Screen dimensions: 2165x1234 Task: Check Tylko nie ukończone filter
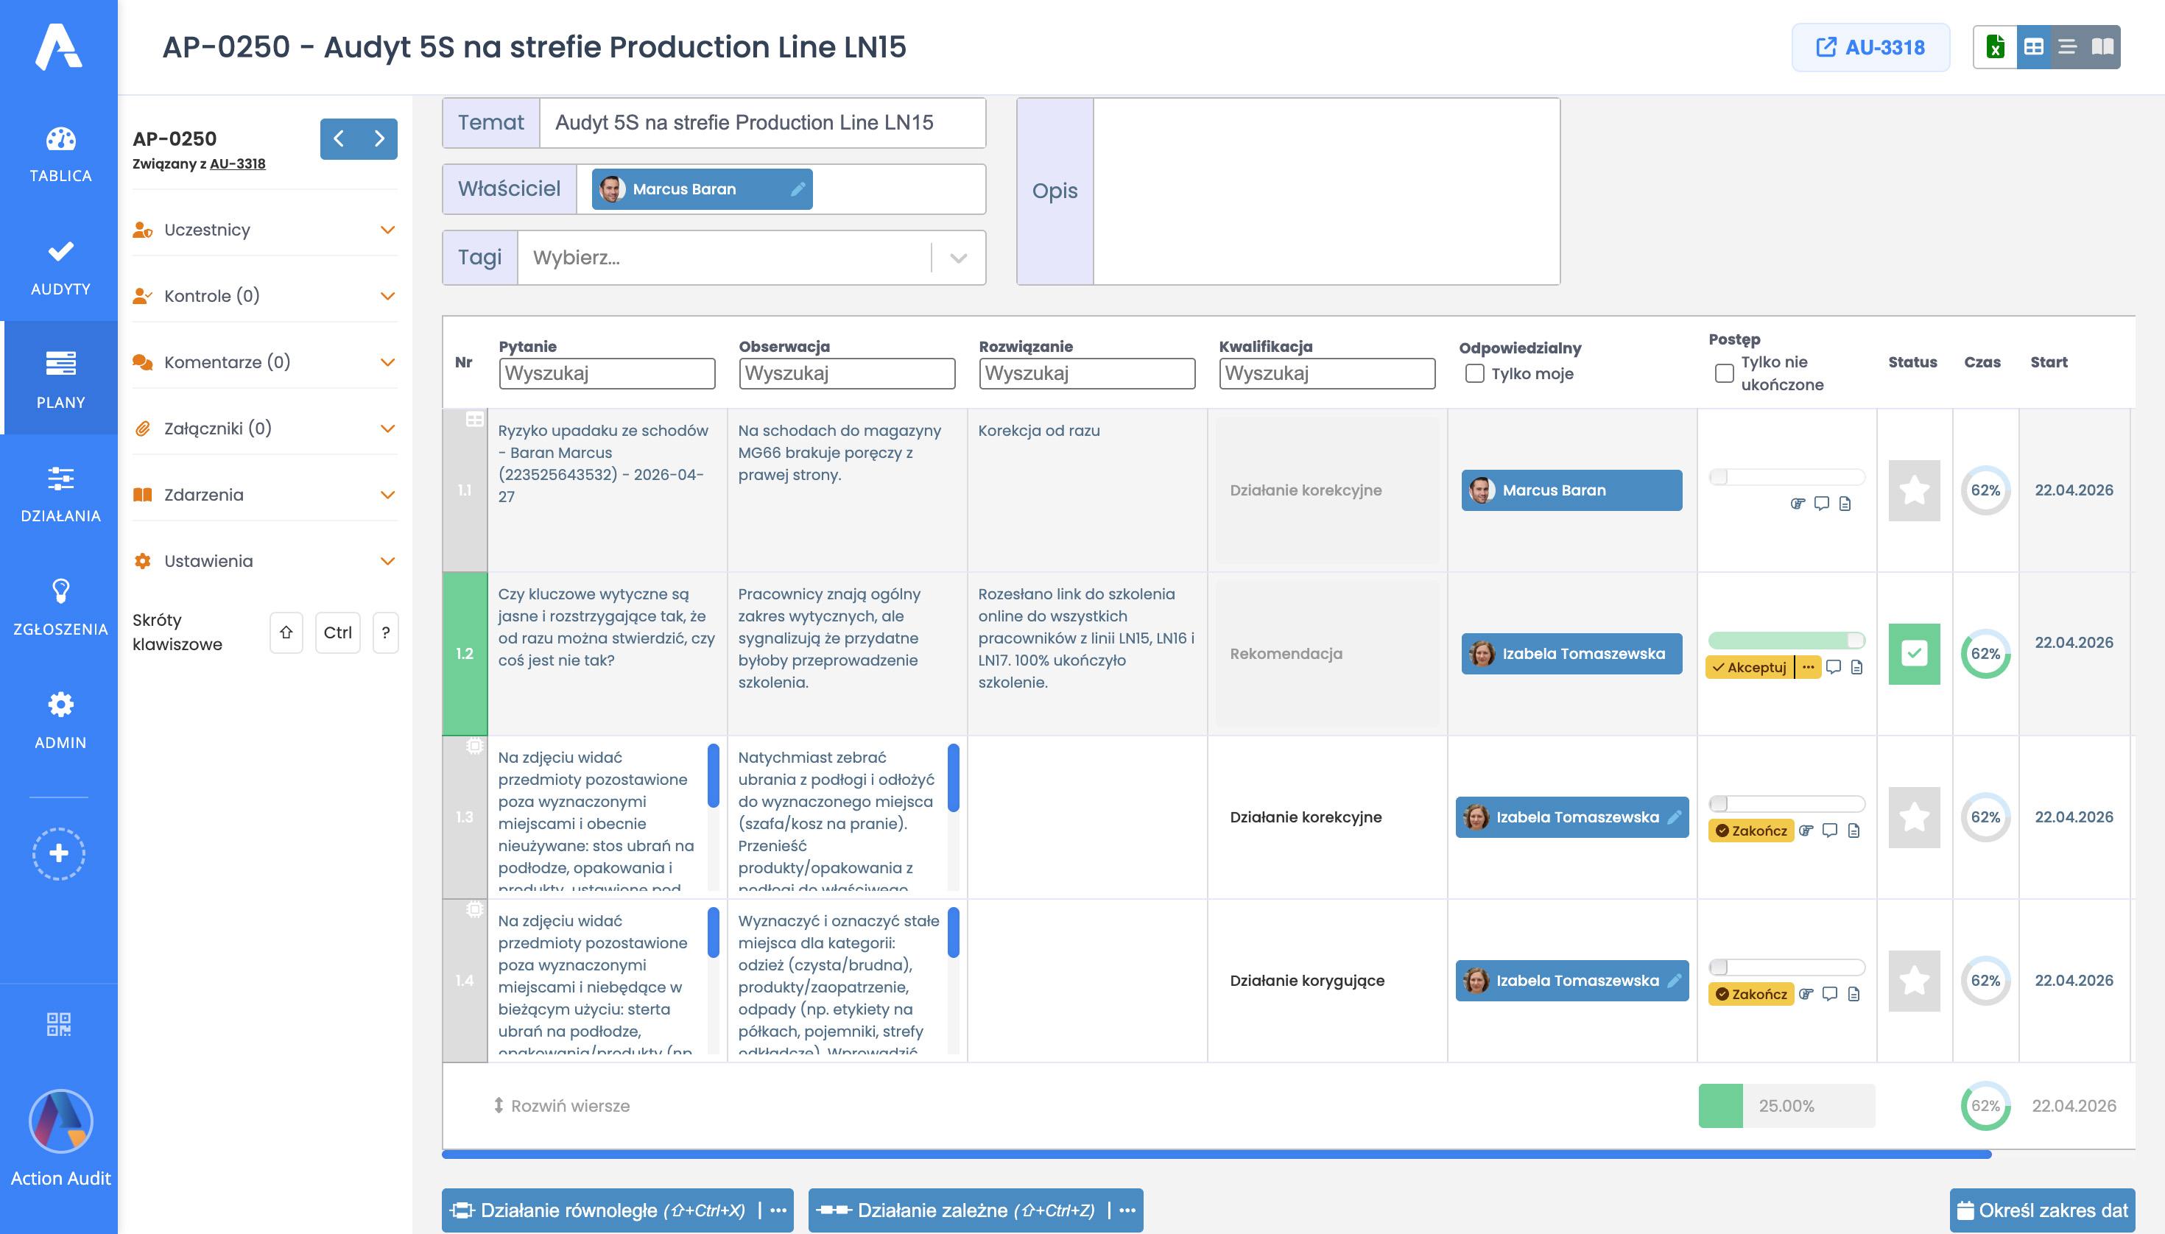point(1724,373)
